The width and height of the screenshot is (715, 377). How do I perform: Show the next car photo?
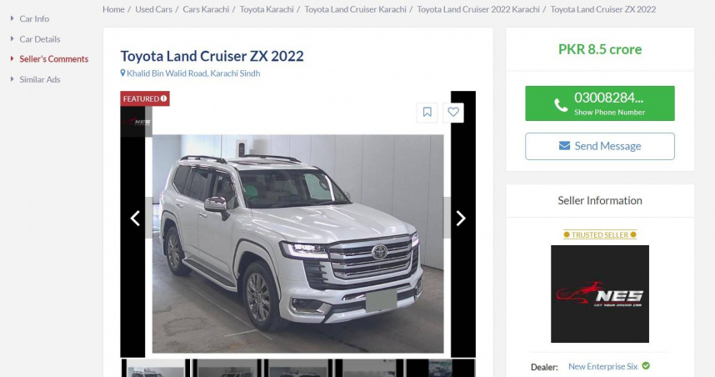click(461, 219)
